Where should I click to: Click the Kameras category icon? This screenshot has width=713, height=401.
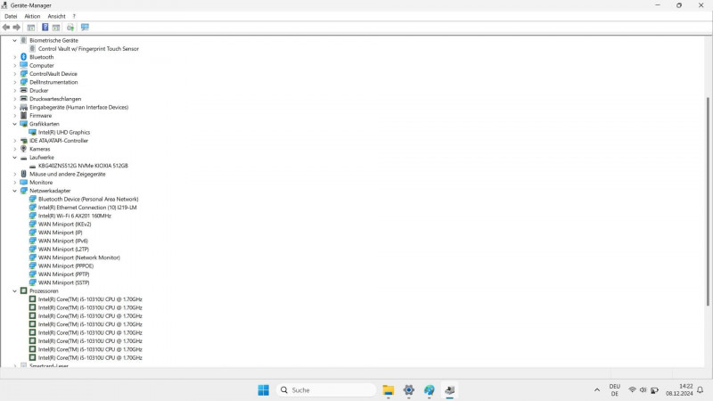coord(24,149)
